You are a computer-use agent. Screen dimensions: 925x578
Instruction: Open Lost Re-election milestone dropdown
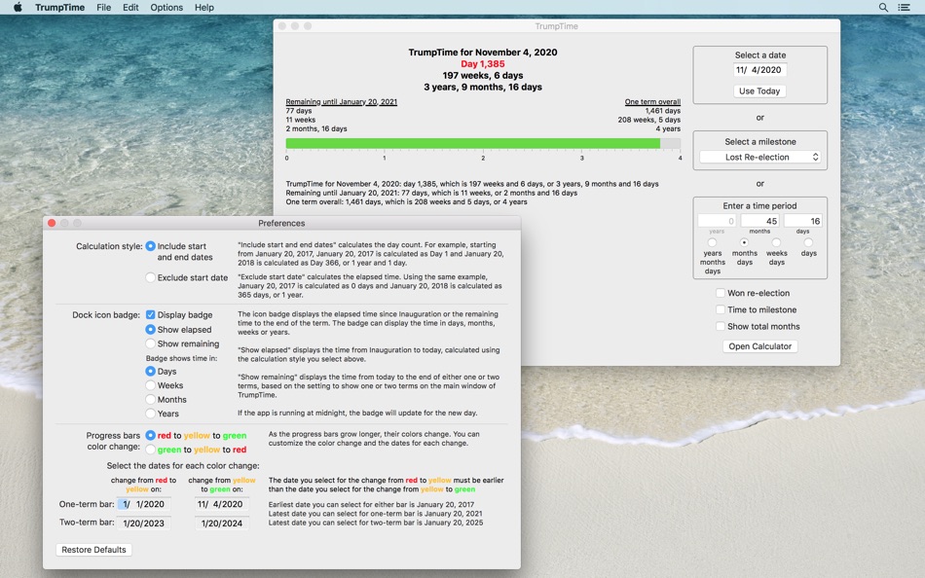(x=759, y=157)
